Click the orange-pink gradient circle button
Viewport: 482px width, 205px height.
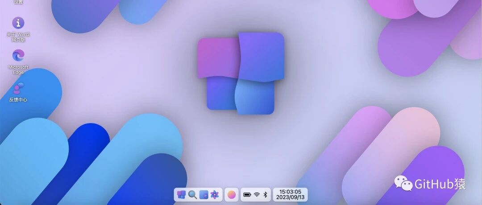[x=232, y=195]
